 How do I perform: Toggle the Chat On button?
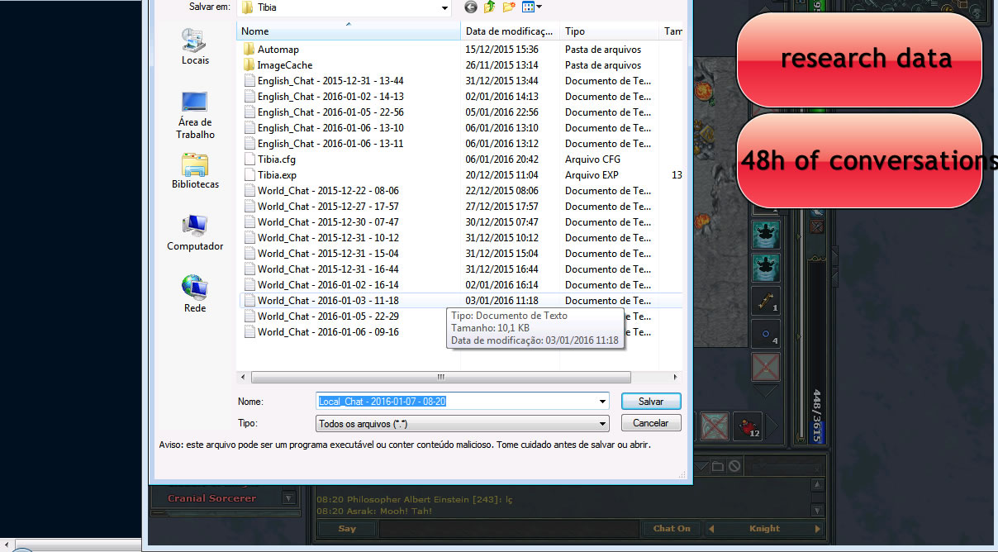[671, 529]
